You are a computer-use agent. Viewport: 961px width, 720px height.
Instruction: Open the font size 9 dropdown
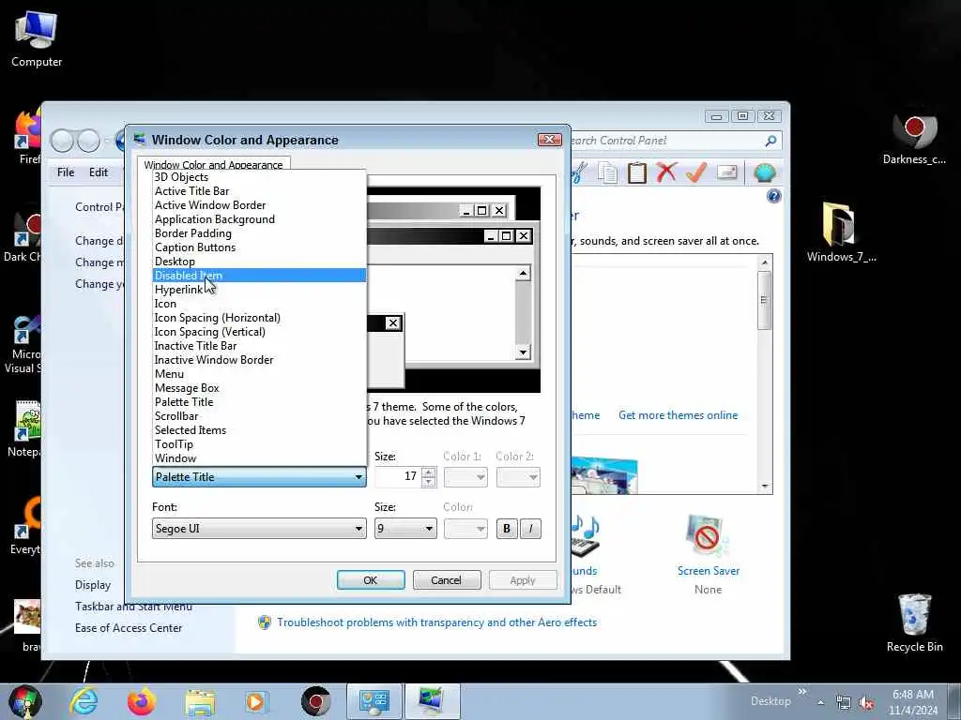405,529
